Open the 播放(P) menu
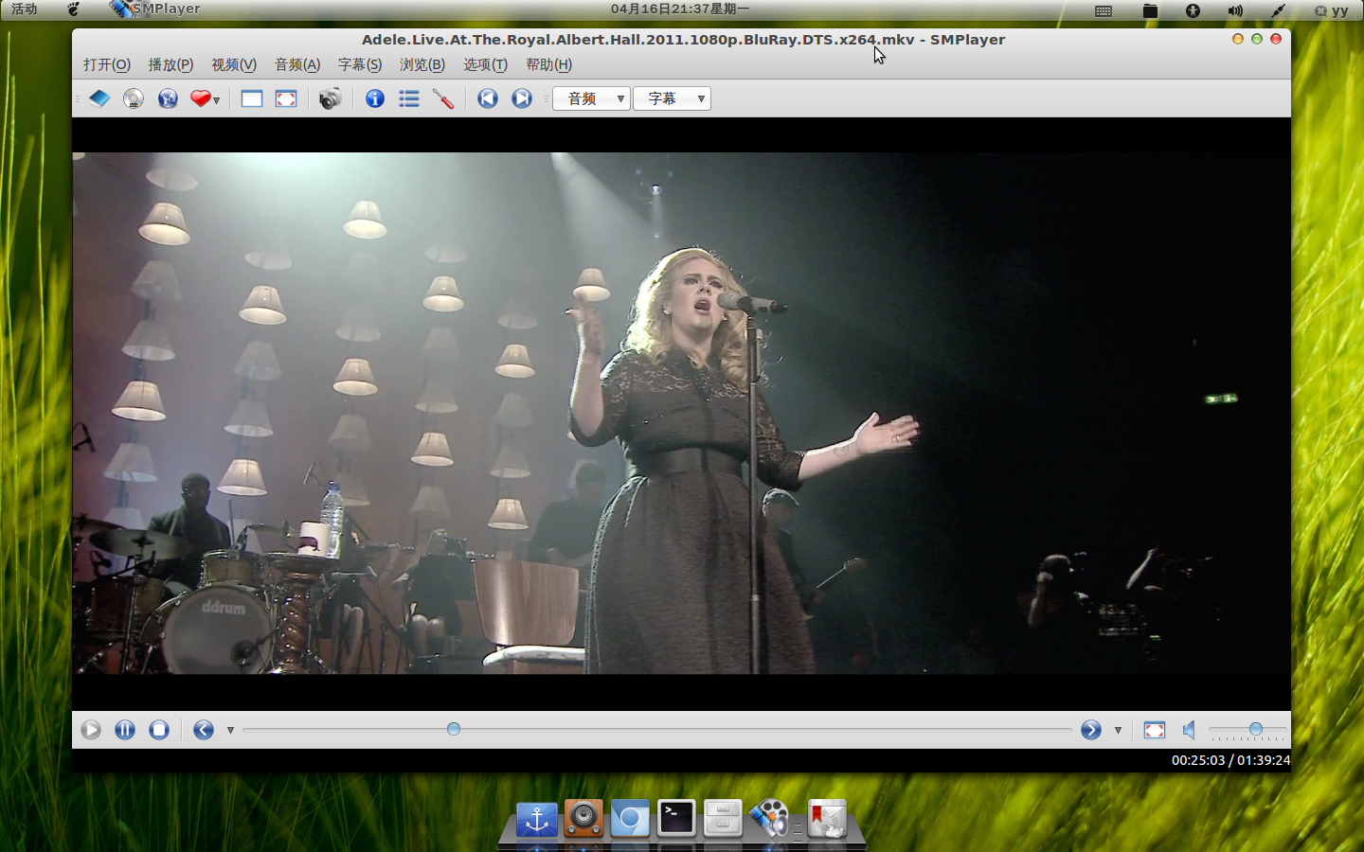 [170, 64]
